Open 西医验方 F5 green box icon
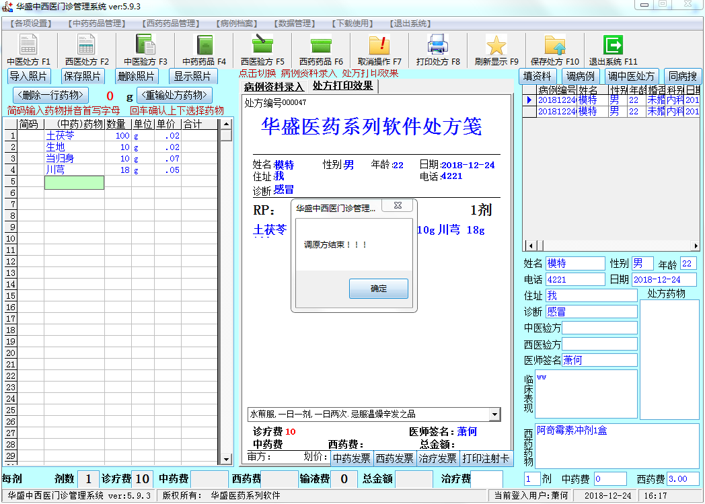The image size is (705, 504). coord(262,44)
